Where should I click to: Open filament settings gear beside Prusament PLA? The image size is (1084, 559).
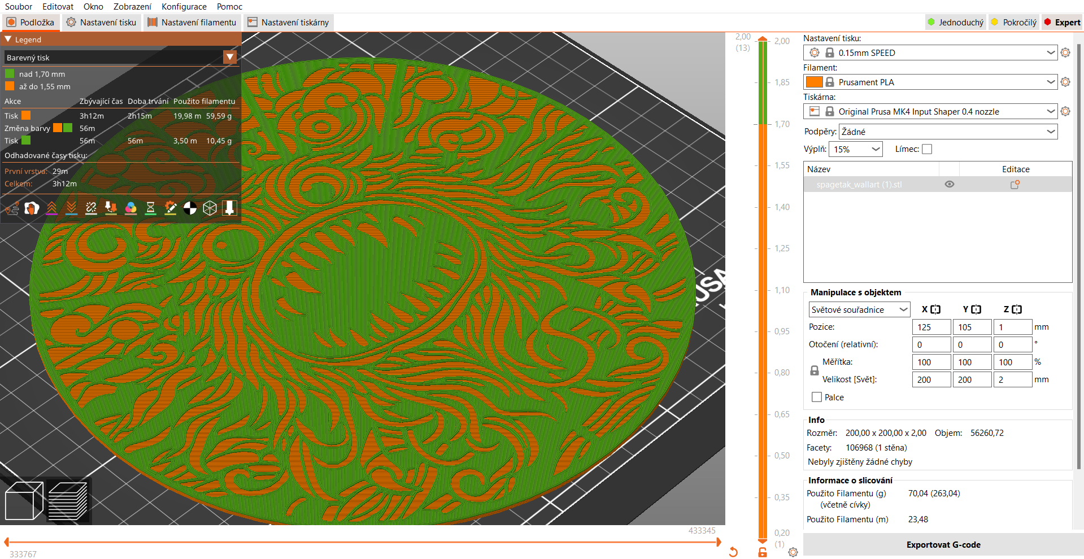tap(1065, 82)
